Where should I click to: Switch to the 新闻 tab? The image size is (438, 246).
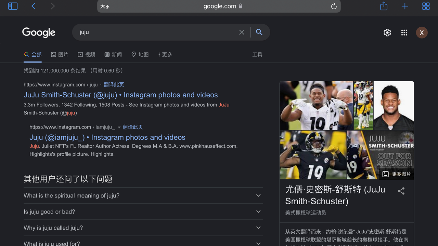(113, 55)
